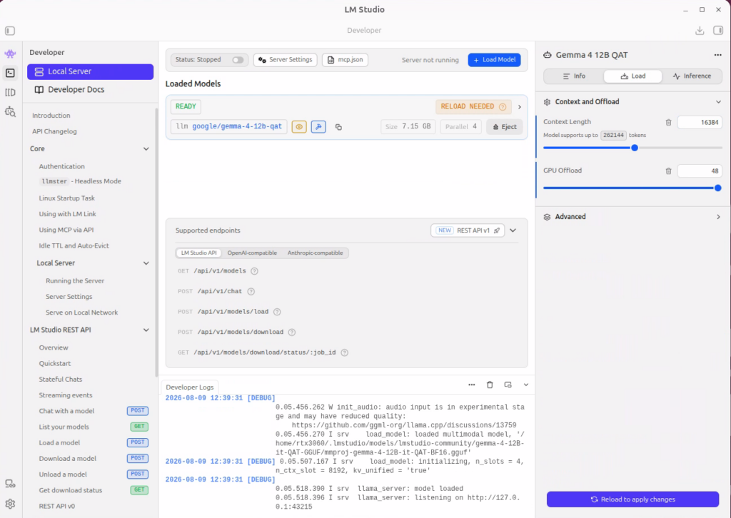Screen dimensions: 731x518
Task: Click help icon beside /api/v1/models/load
Action: click(x=277, y=312)
